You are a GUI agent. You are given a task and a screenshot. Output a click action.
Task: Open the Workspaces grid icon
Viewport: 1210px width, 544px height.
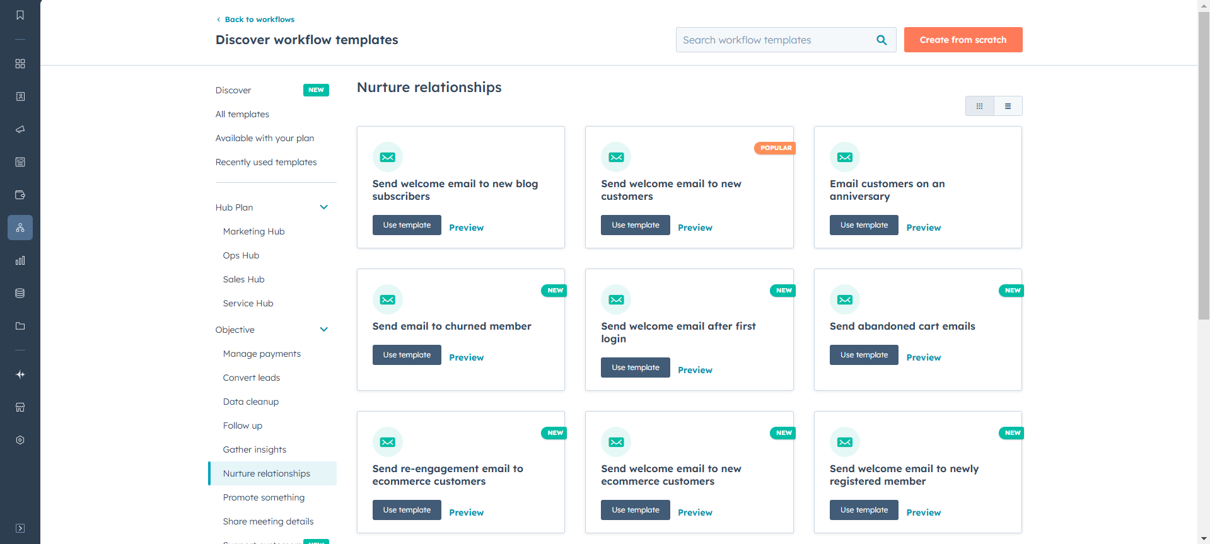20,64
